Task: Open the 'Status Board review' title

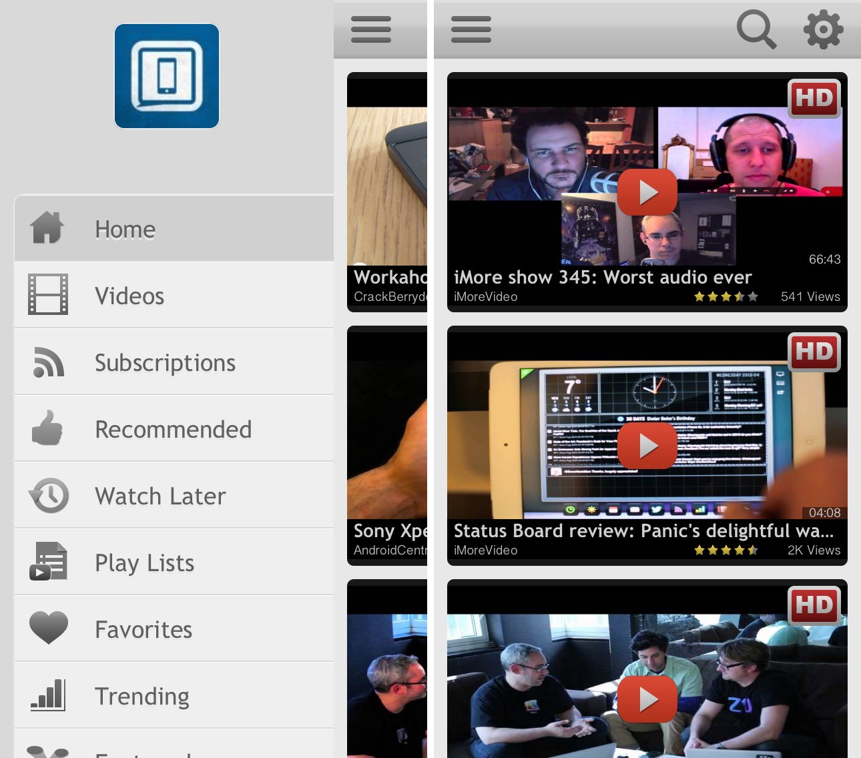Action: pyautogui.click(x=643, y=530)
